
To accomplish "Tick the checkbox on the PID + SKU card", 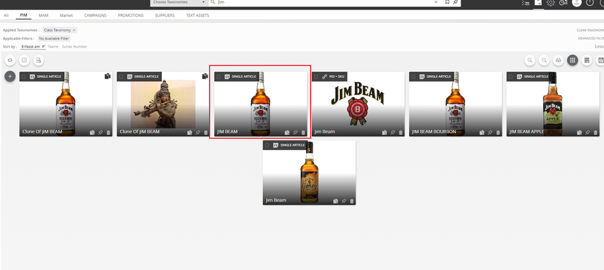I will [x=316, y=77].
